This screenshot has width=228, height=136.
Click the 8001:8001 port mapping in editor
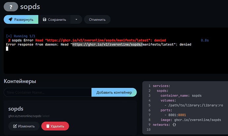(177, 115)
